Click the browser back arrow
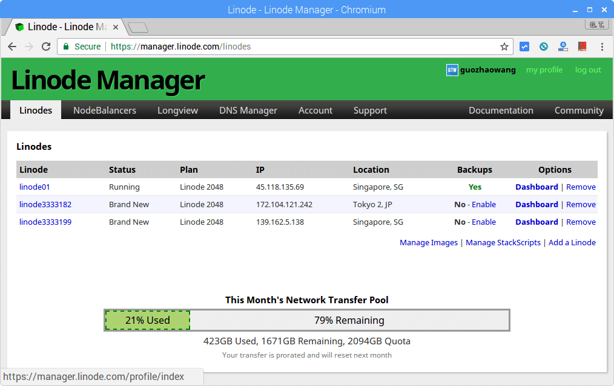 click(x=12, y=47)
